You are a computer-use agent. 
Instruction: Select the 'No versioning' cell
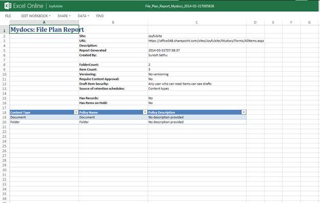(x=197, y=74)
